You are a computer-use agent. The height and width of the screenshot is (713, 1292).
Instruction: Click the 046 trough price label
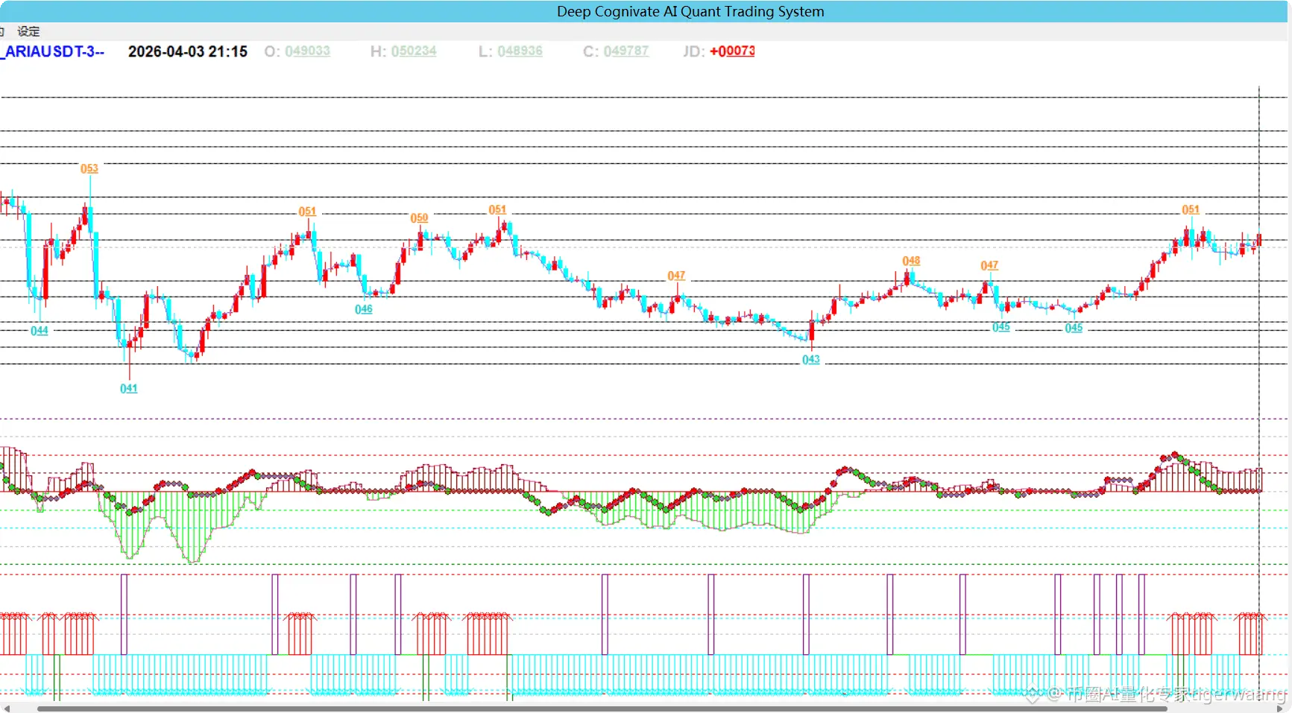[363, 309]
